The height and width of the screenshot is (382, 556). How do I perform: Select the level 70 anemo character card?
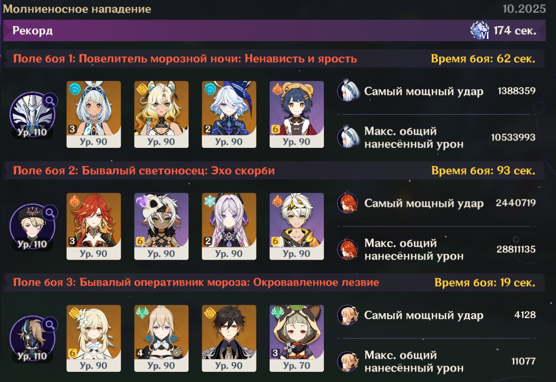point(297,338)
